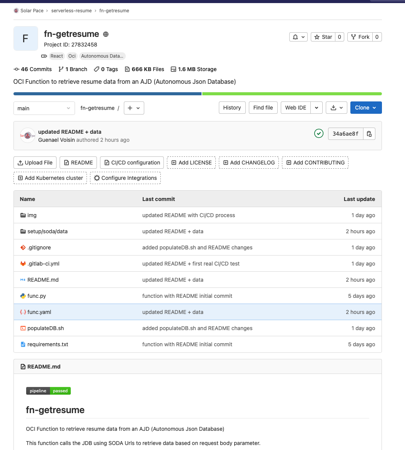Screen dimensions: 405x450
Task: Click Add CONTRIBUTING
Action: tap(315, 163)
